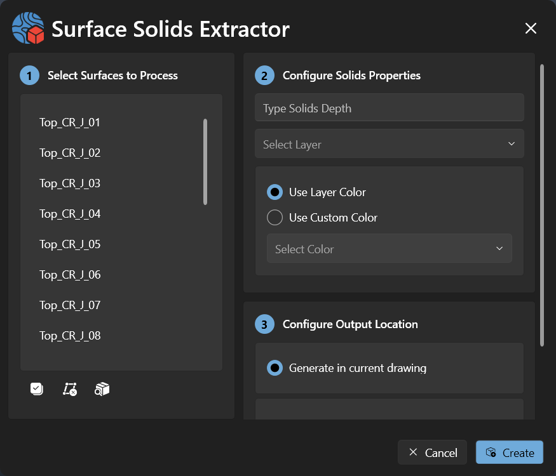Enable the Use Custom Color option

[x=275, y=218]
